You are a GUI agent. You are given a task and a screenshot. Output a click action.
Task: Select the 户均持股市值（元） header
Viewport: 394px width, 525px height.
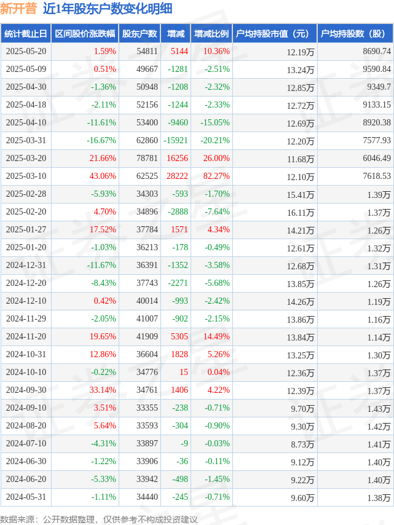click(275, 33)
